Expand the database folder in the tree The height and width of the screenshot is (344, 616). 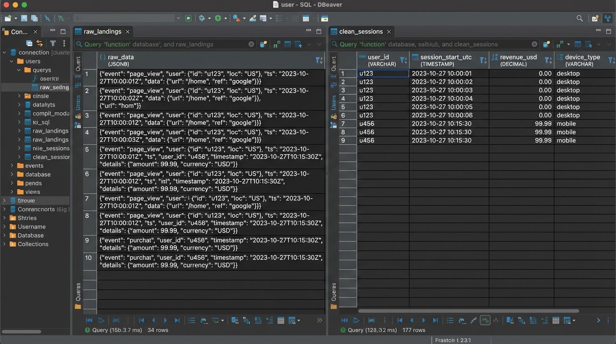coord(12,174)
